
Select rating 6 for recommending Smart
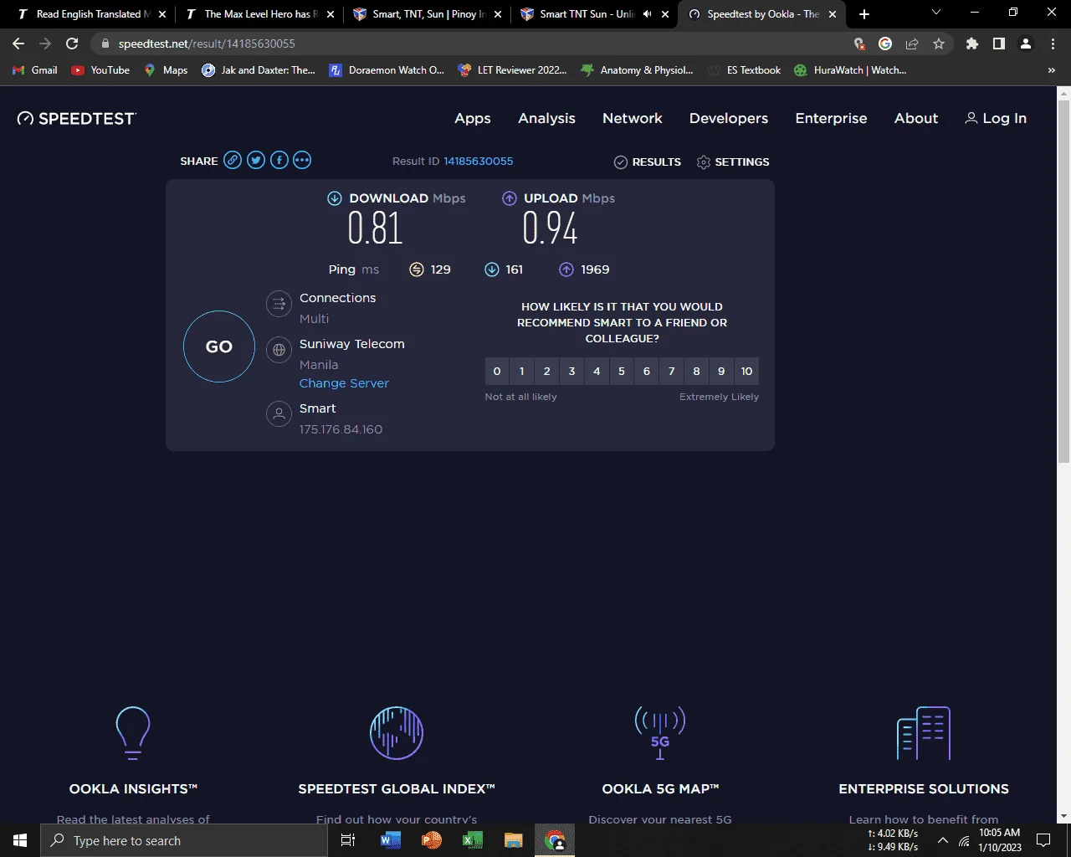pos(647,371)
